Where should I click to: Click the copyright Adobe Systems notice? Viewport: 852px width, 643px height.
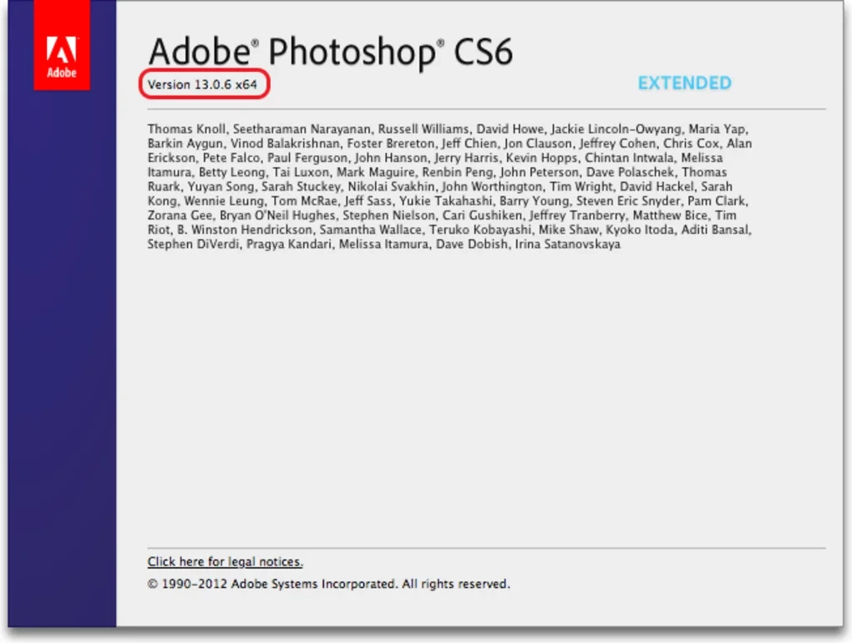click(328, 585)
